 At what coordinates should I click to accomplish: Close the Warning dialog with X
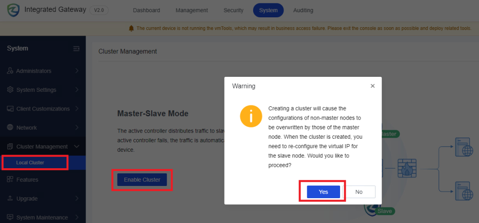(x=372, y=86)
